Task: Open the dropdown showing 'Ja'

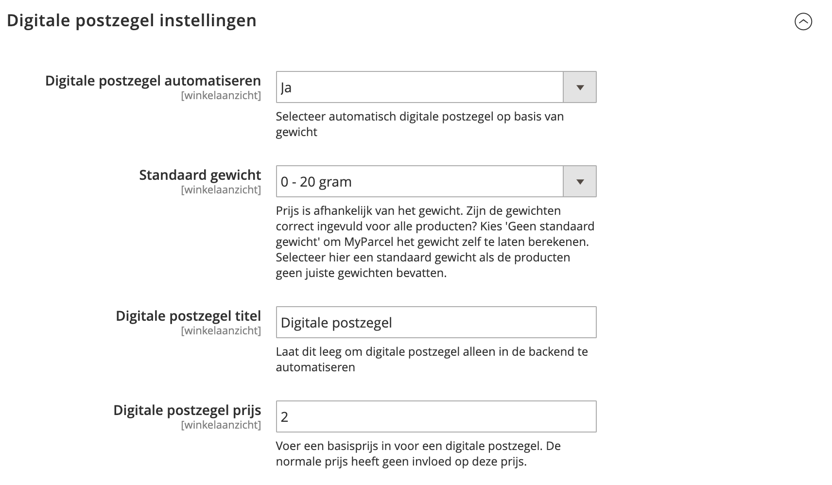Action: [x=418, y=87]
